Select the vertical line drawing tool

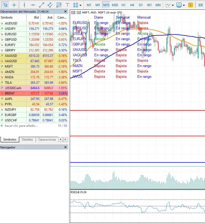pyautogui.click(x=24, y=5)
